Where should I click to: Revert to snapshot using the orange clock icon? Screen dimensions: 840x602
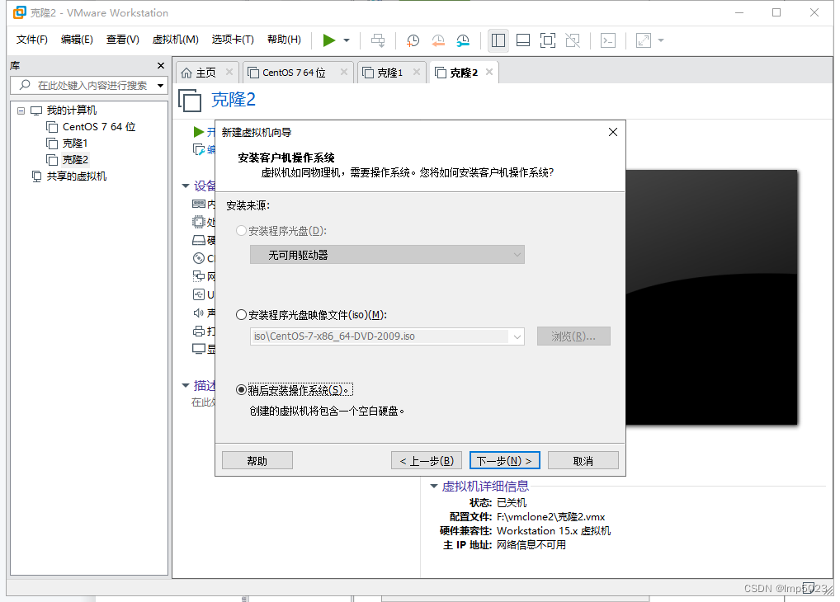[x=437, y=40]
